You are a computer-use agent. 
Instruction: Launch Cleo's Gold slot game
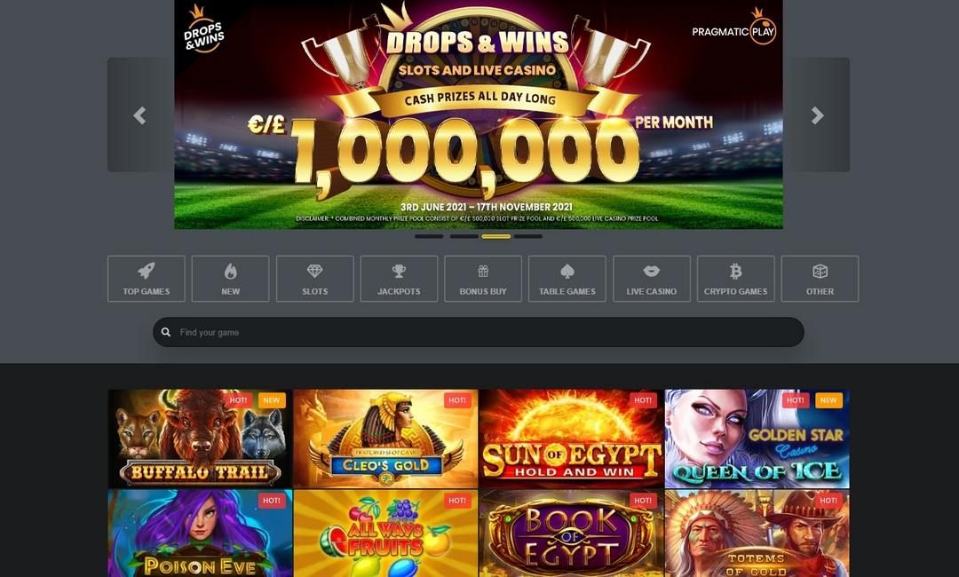click(385, 439)
